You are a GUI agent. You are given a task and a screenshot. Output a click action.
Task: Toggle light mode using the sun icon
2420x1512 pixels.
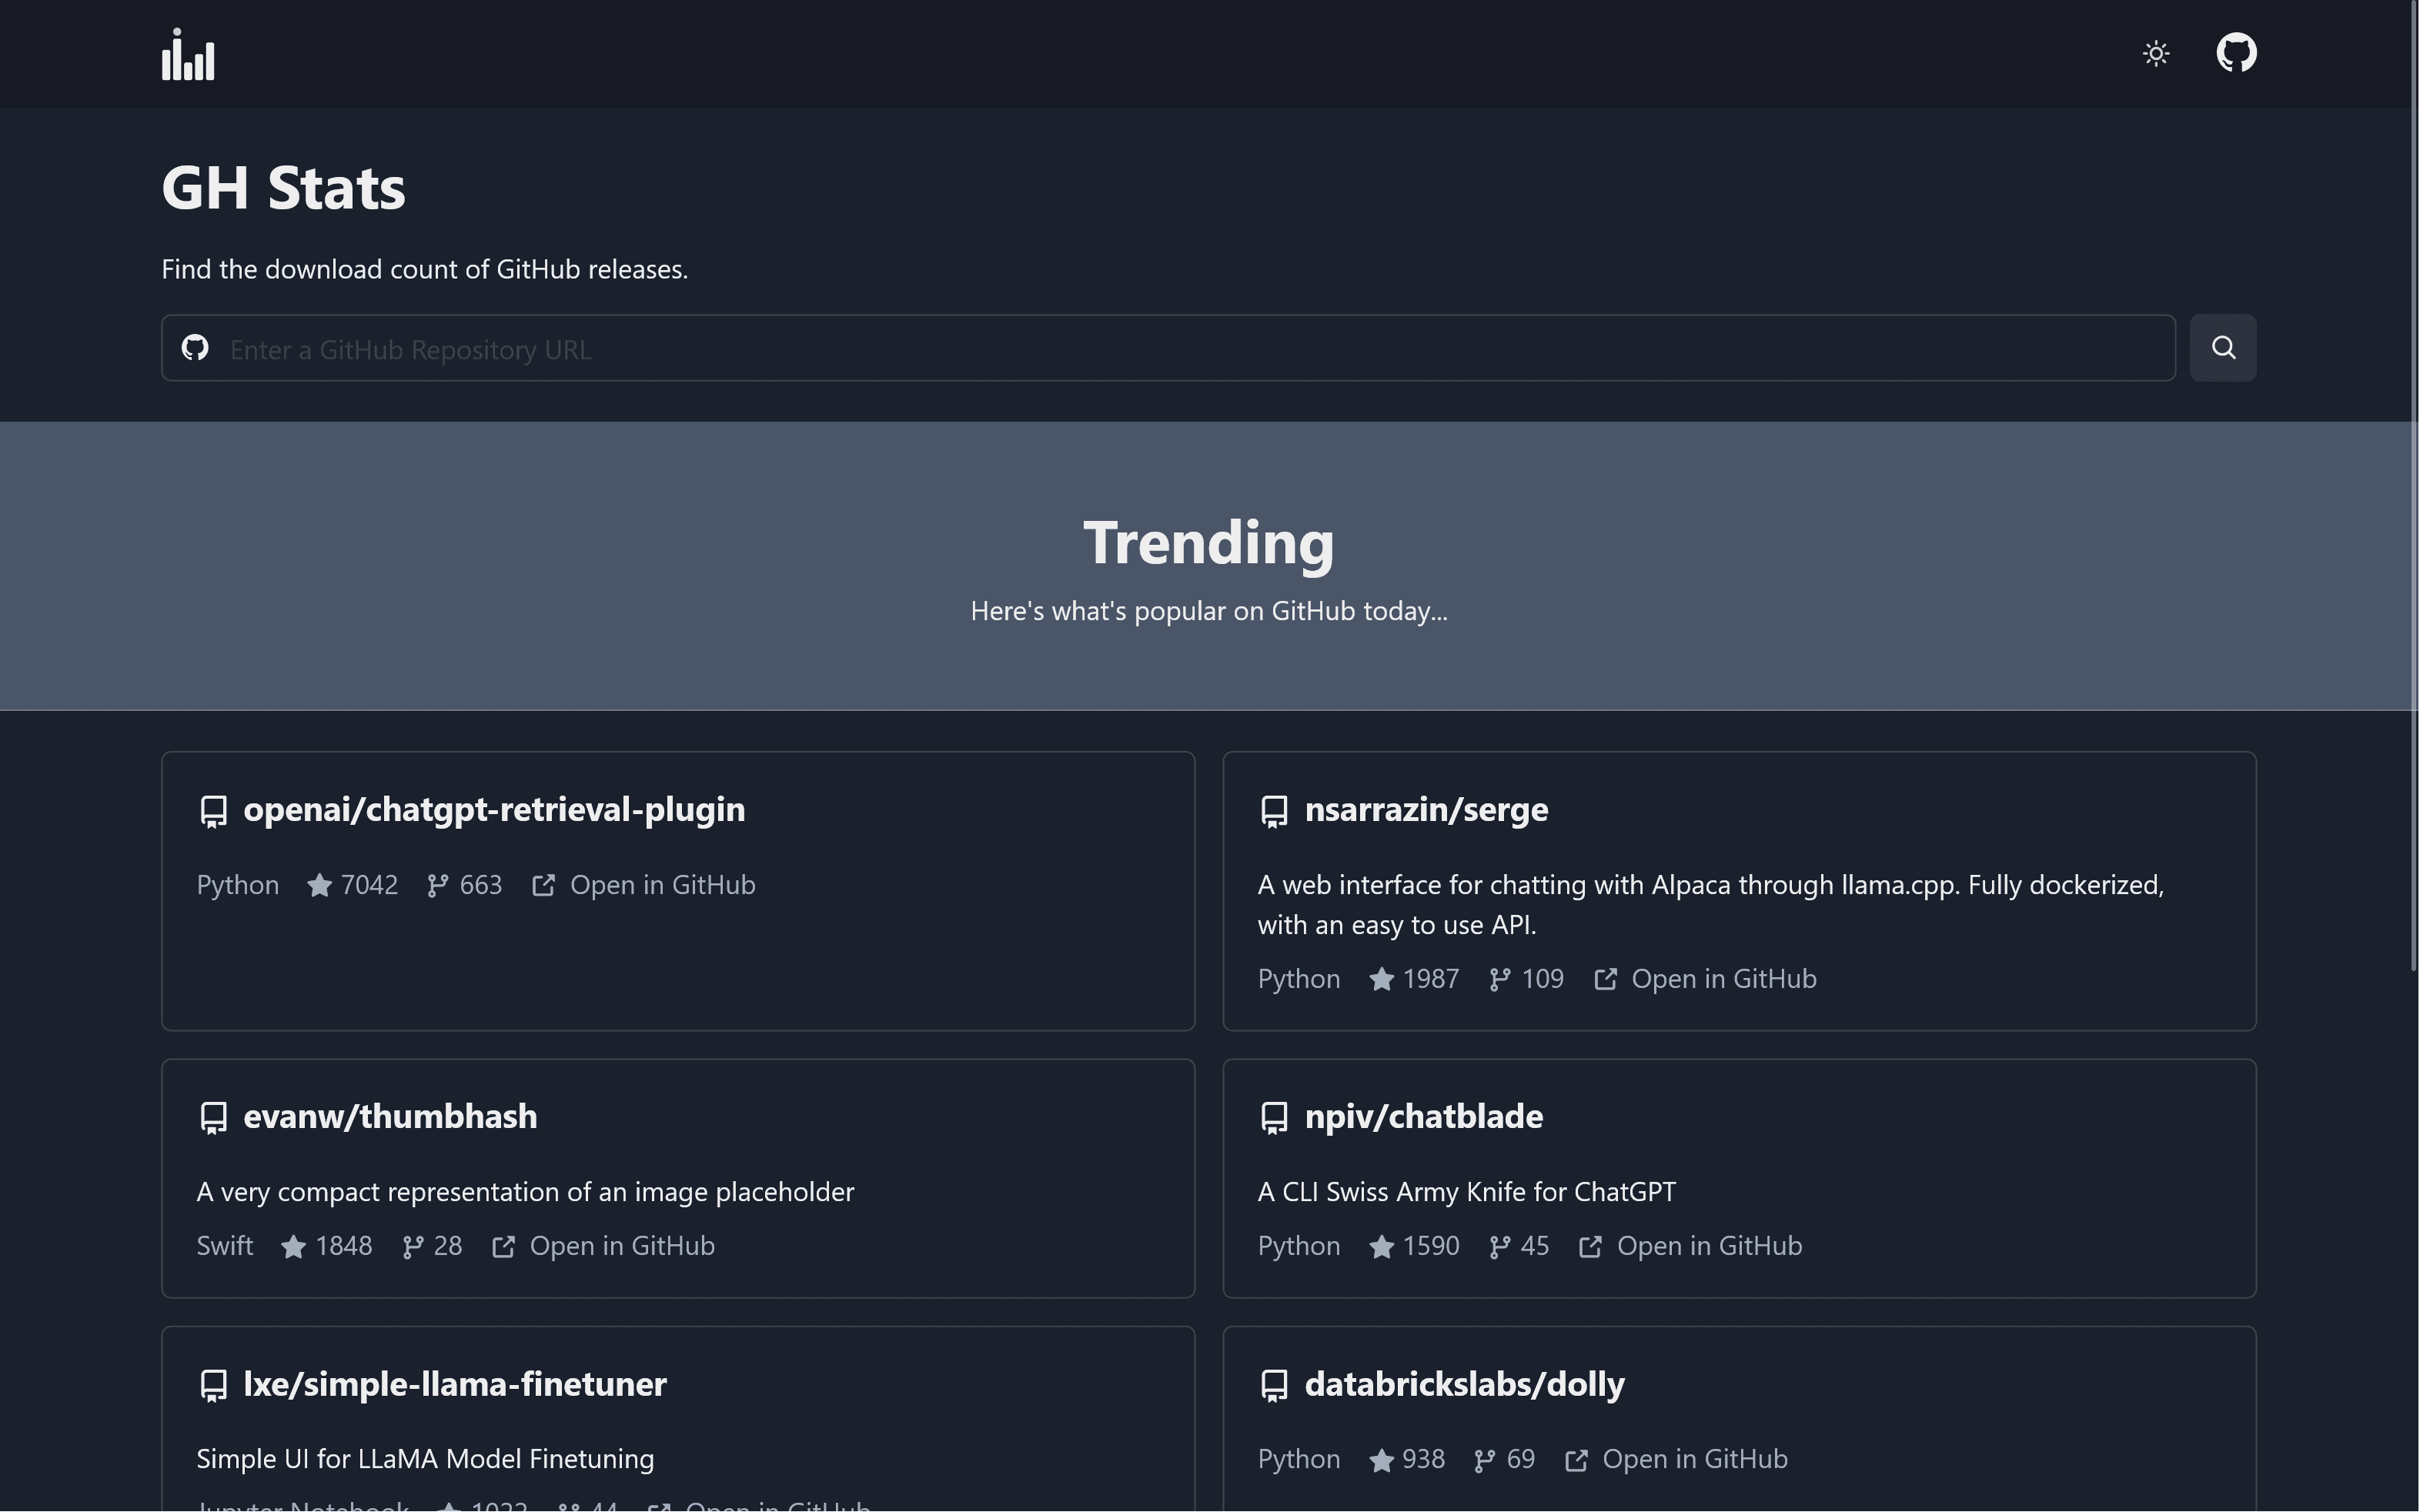pyautogui.click(x=2155, y=53)
